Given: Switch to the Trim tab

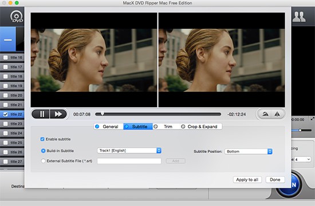Looking at the screenshot, I should click(x=166, y=127).
